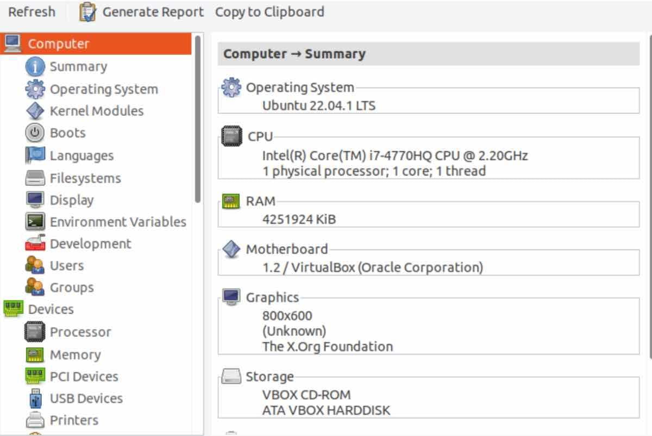This screenshot has height=436, width=652.
Task: Click the Filesystems drive icon
Action: [x=35, y=177]
